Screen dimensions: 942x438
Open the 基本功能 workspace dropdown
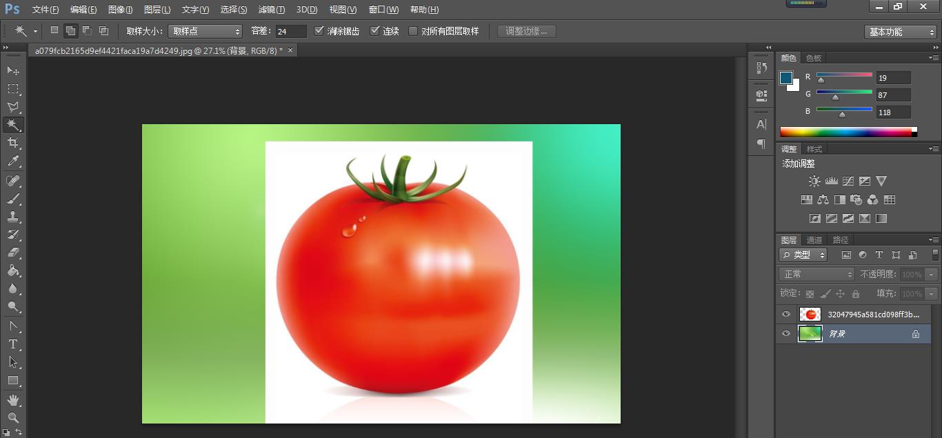pyautogui.click(x=900, y=32)
